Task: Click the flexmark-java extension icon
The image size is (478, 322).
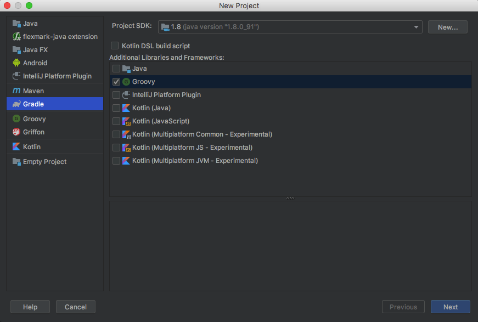Action: point(16,37)
